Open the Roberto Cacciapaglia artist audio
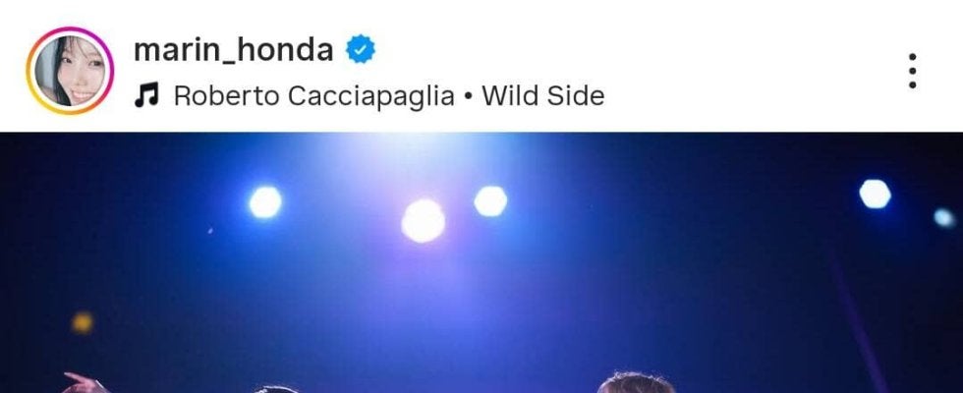Viewport: 963px width, 393px height. click(313, 96)
